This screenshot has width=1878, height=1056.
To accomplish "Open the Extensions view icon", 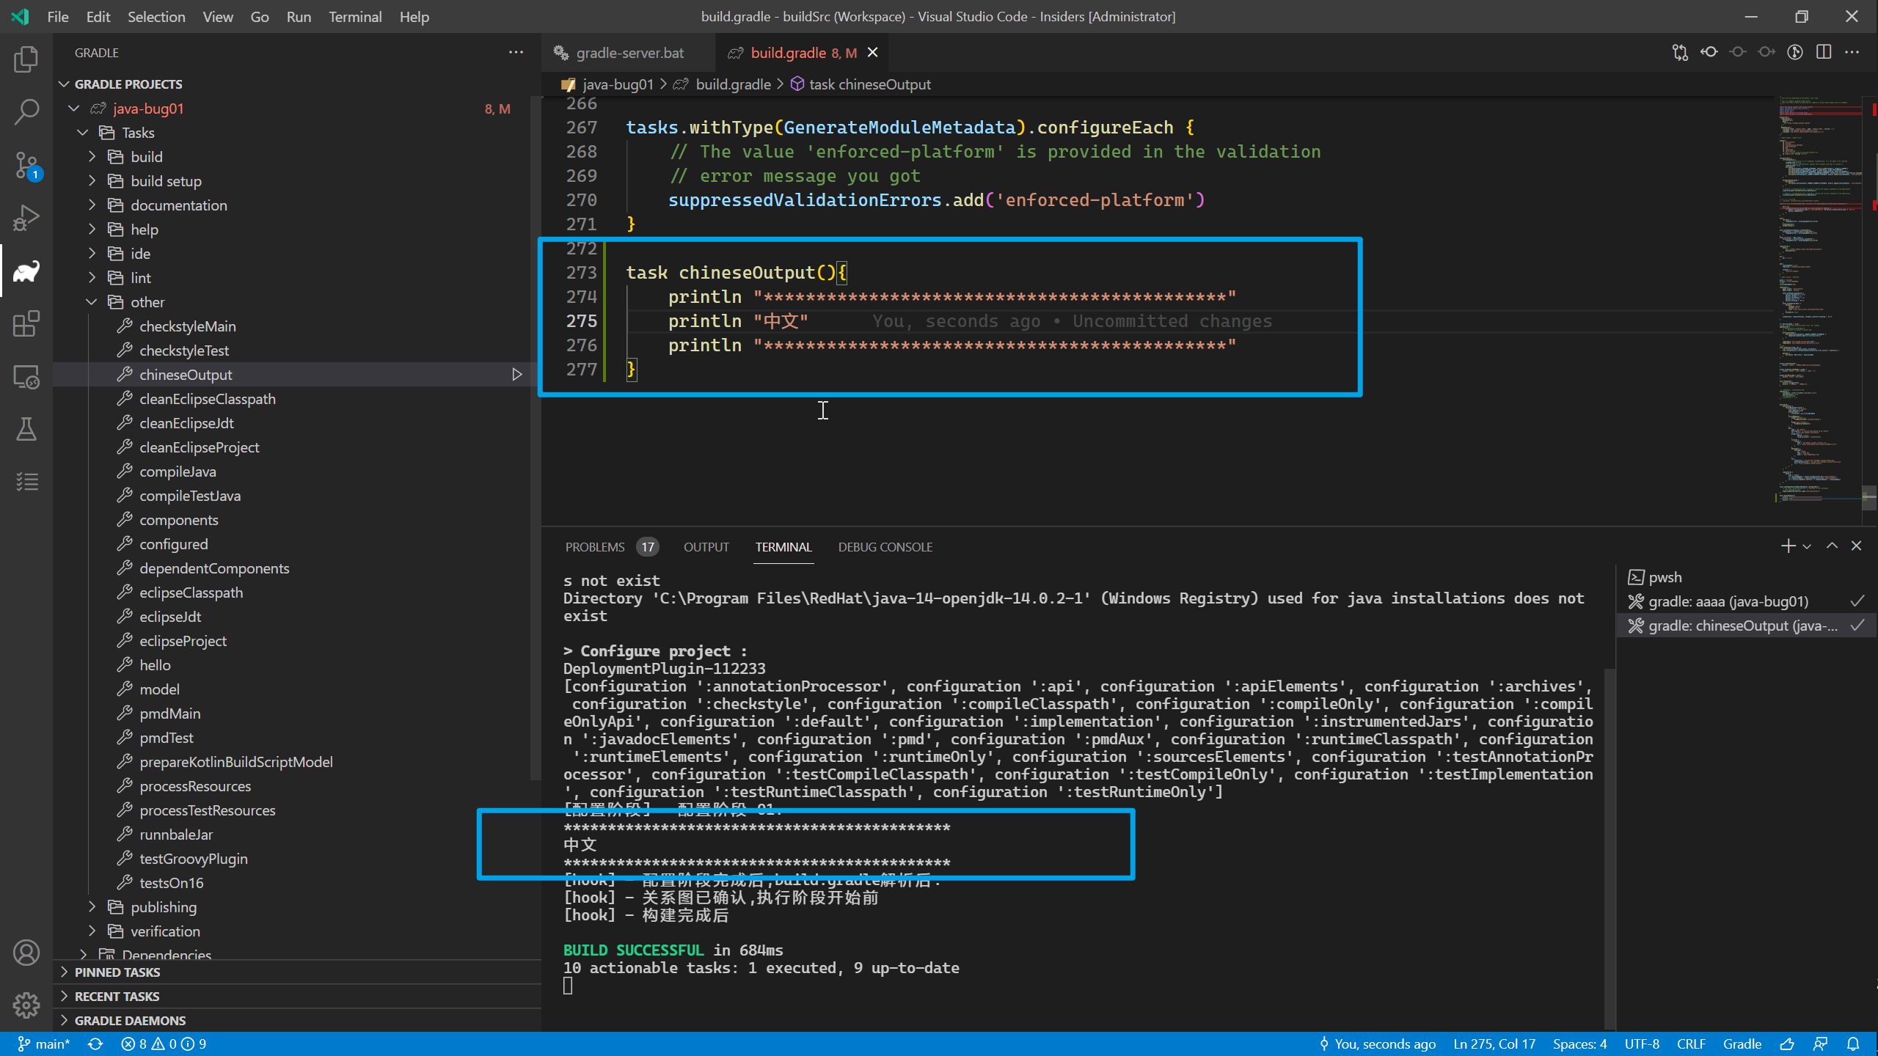I will tap(26, 324).
